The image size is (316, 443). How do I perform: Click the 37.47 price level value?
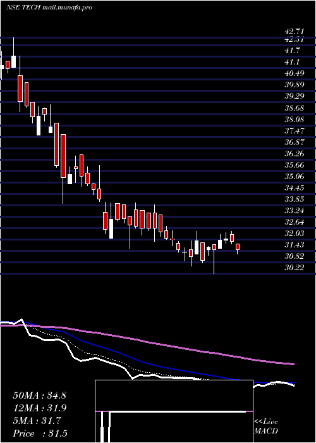click(295, 130)
